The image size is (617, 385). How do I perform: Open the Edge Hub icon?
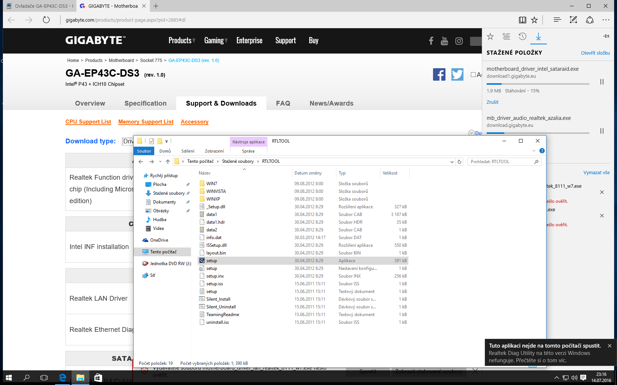[x=557, y=20]
